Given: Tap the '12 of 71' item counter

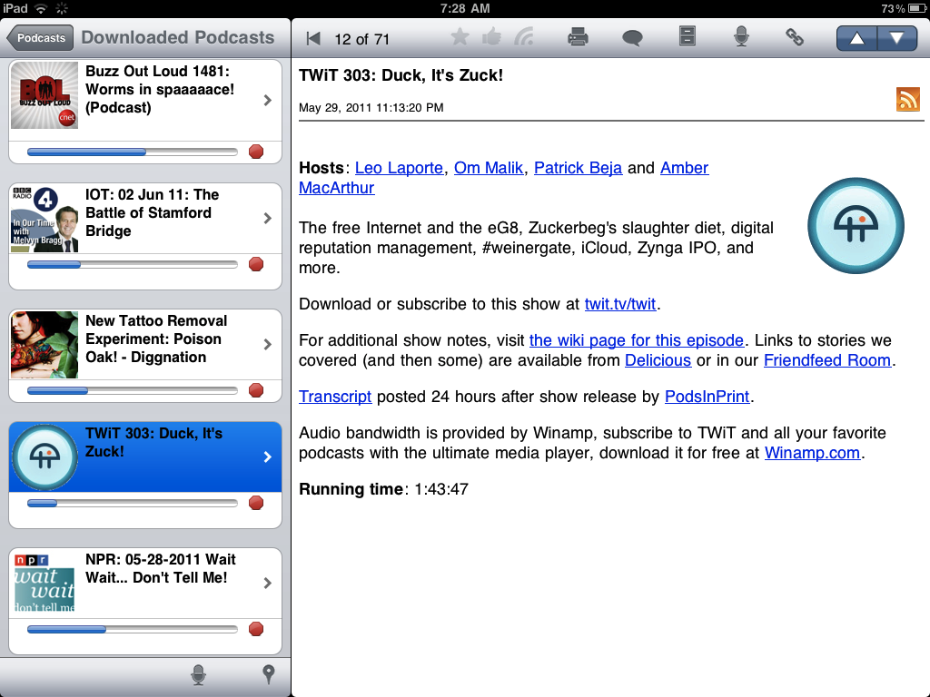Looking at the screenshot, I should tap(361, 39).
